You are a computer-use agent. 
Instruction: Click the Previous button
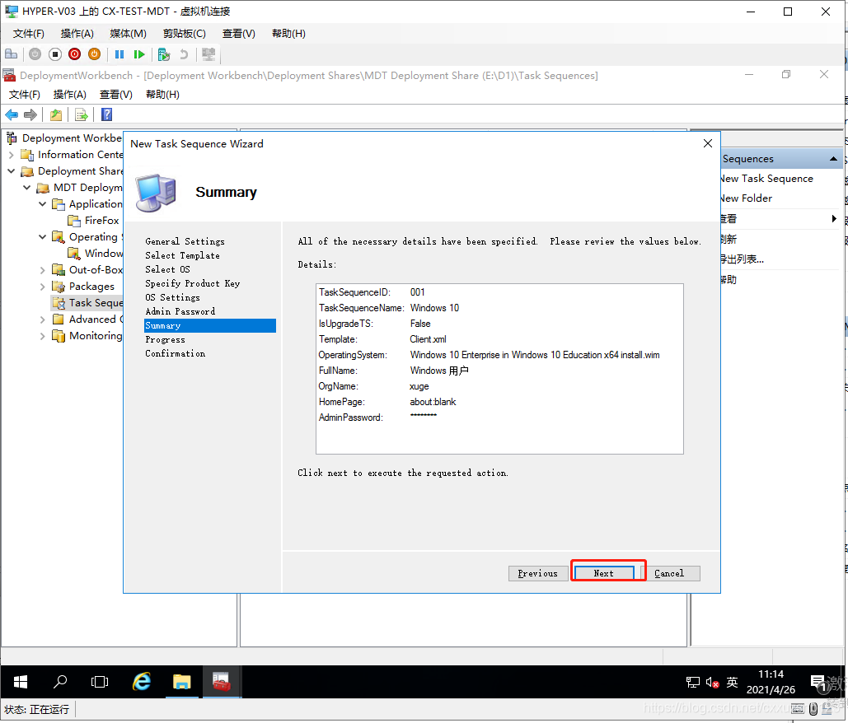tap(538, 573)
